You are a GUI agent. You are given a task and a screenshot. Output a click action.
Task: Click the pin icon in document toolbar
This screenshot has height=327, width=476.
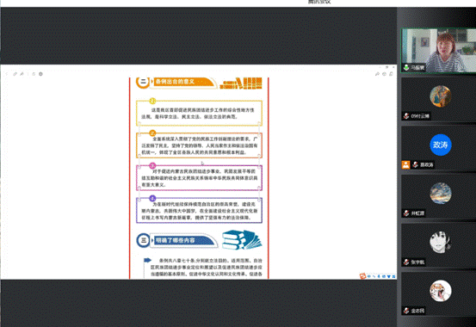pos(22,74)
